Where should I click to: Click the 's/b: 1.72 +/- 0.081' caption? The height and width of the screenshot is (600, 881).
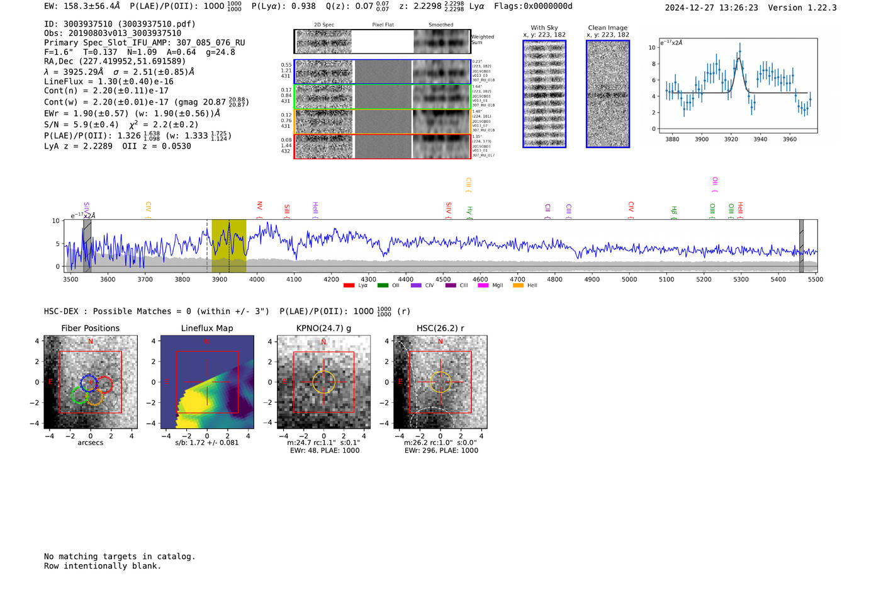point(207,443)
